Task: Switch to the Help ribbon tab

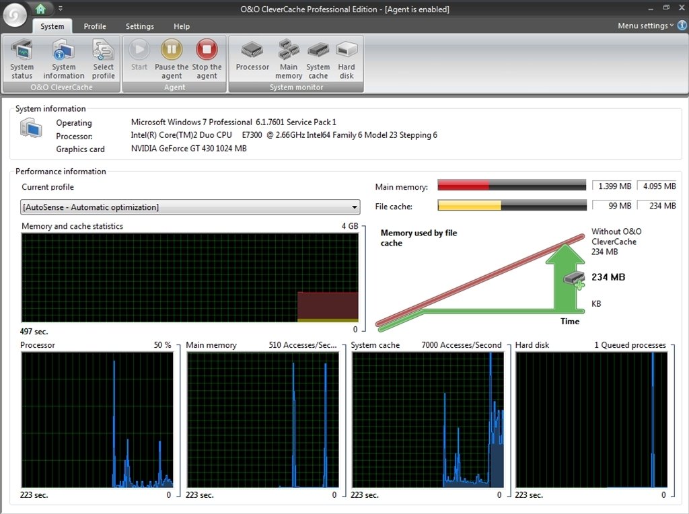Action: click(x=182, y=26)
